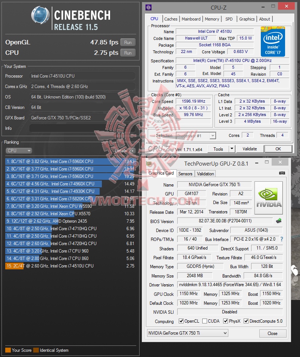Click the Intel inside Core i7 logo
300x357 pixels.
click(x=273, y=42)
